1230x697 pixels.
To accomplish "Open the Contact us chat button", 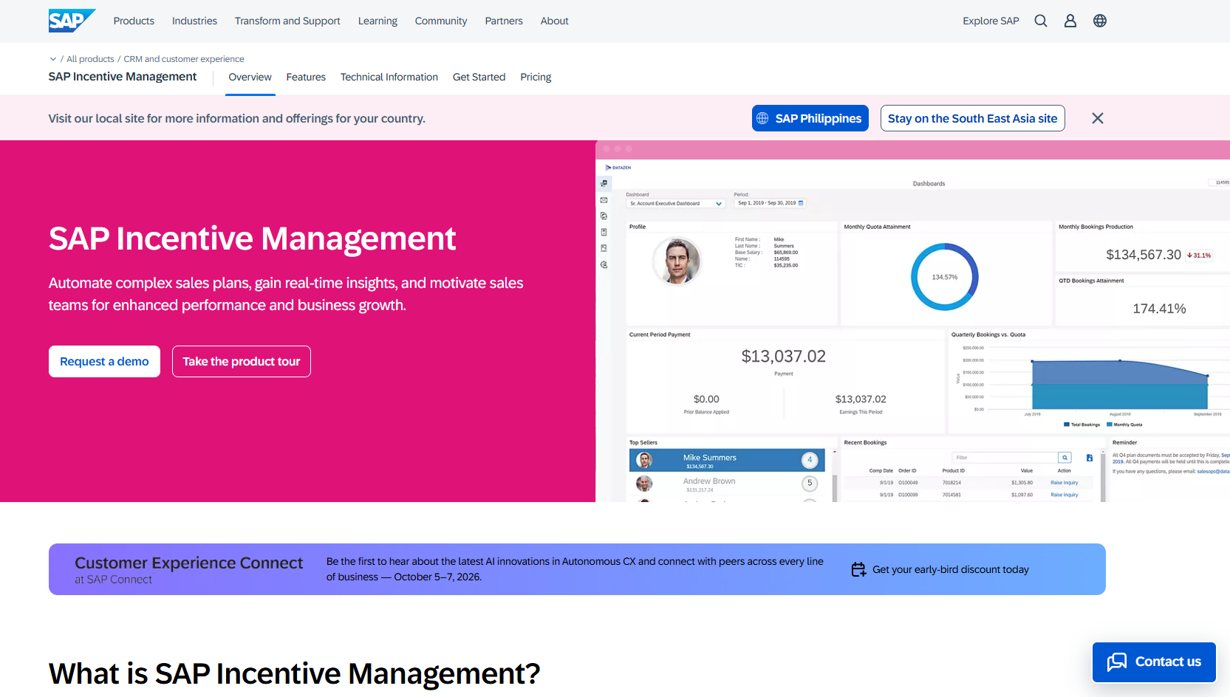I will tap(1154, 662).
